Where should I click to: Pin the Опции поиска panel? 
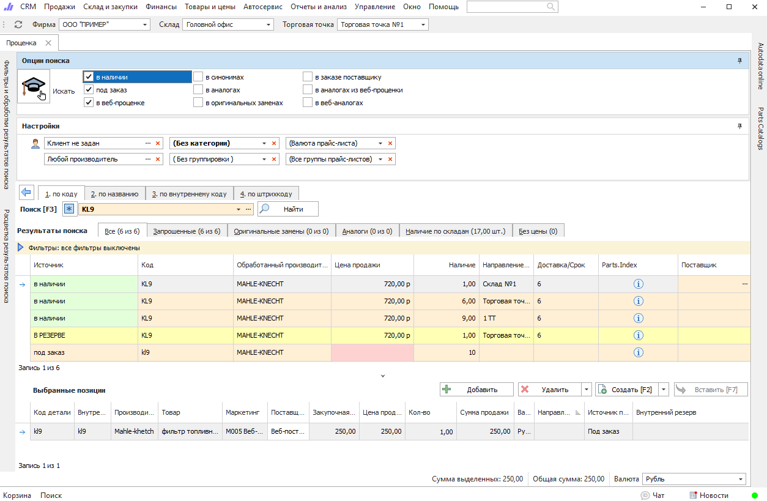point(739,61)
